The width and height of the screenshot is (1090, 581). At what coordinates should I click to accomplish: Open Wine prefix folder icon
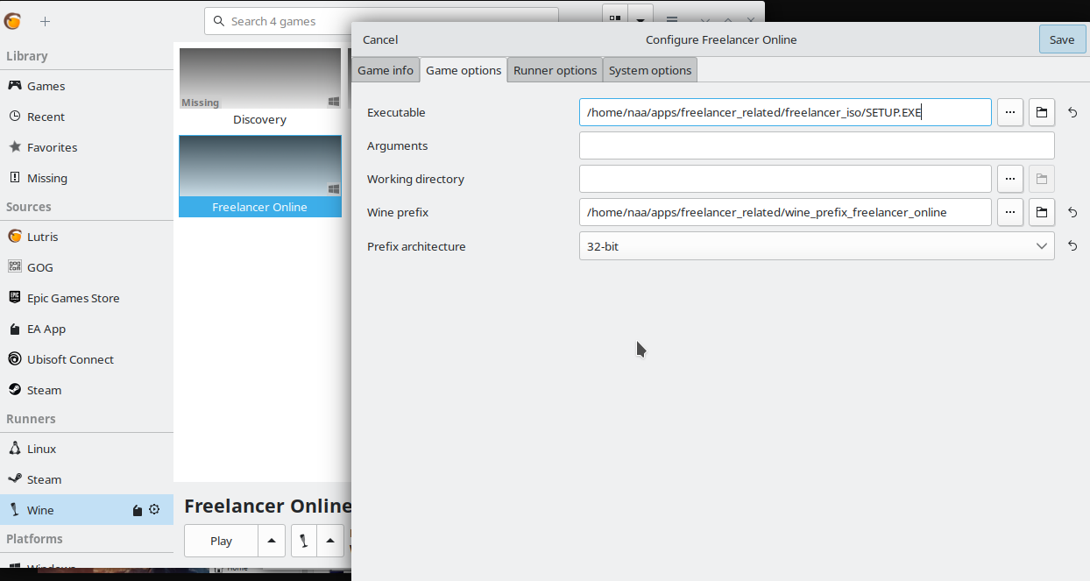pyautogui.click(x=1042, y=212)
